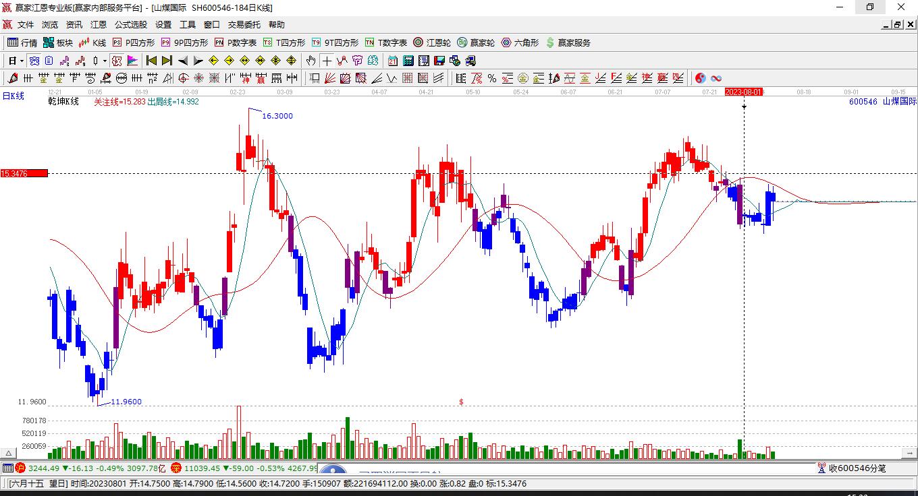
Task: Open the 六角形 hexagon tool
Action: click(520, 42)
